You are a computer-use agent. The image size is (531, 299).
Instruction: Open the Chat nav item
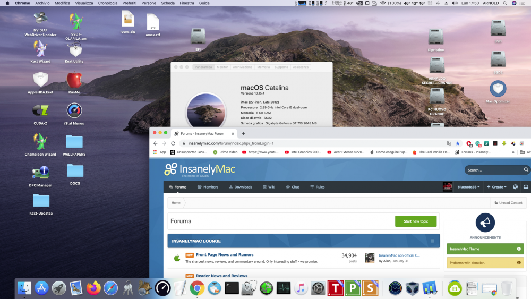(293, 186)
